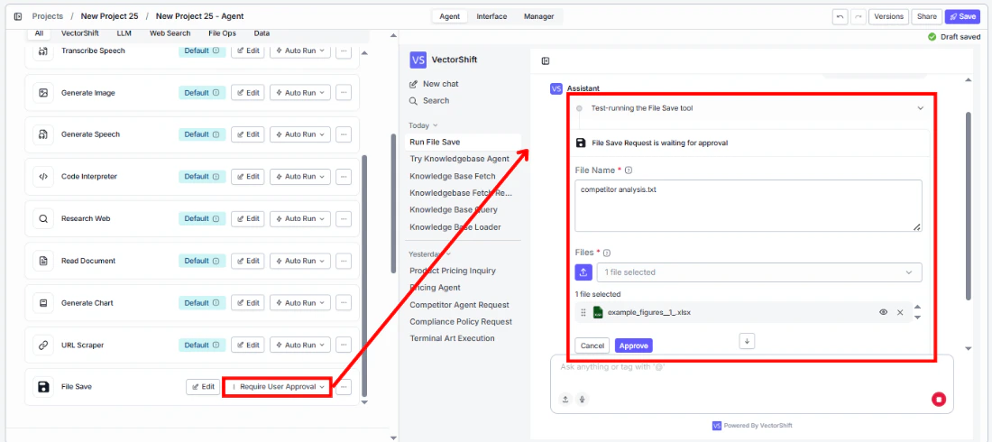Viewport: 992px width, 442px height.
Task: Click the redo arrow in top toolbar
Action: (859, 16)
